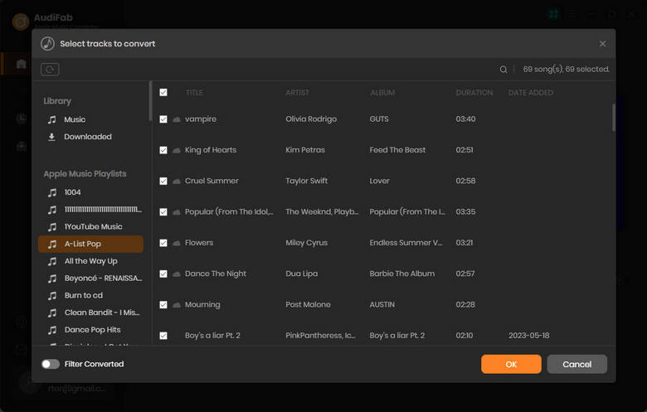Toggle the select-all checkbox in header
Image resolution: width=647 pixels, height=412 pixels.
[163, 92]
